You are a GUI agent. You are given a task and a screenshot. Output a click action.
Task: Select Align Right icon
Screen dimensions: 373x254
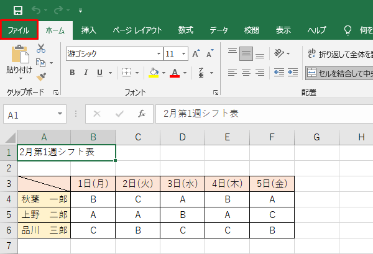260,73
